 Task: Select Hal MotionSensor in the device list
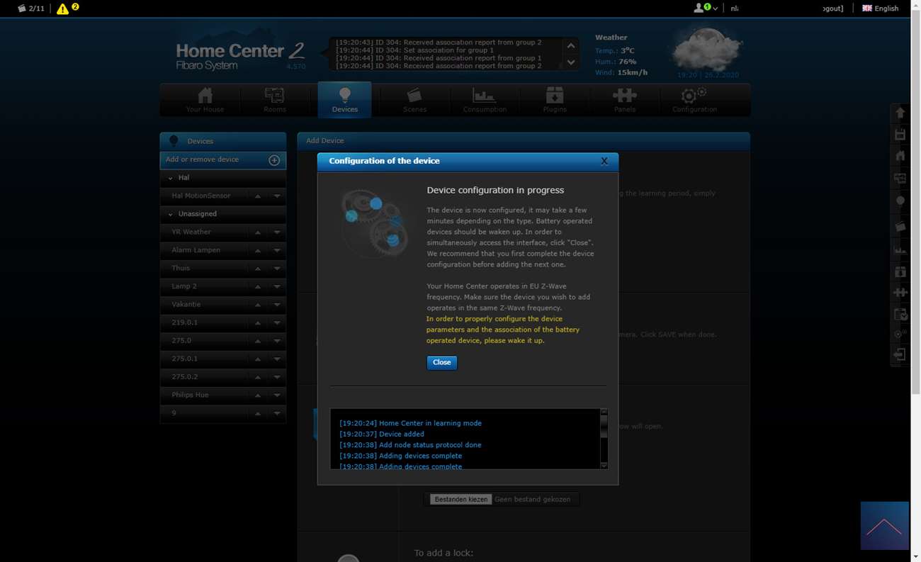[201, 196]
